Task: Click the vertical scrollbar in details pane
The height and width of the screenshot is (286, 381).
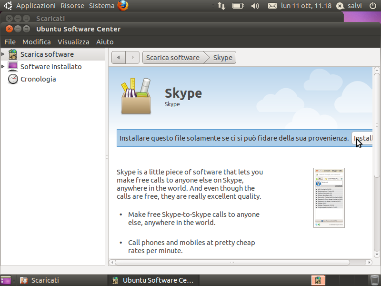Action: [x=377, y=125]
